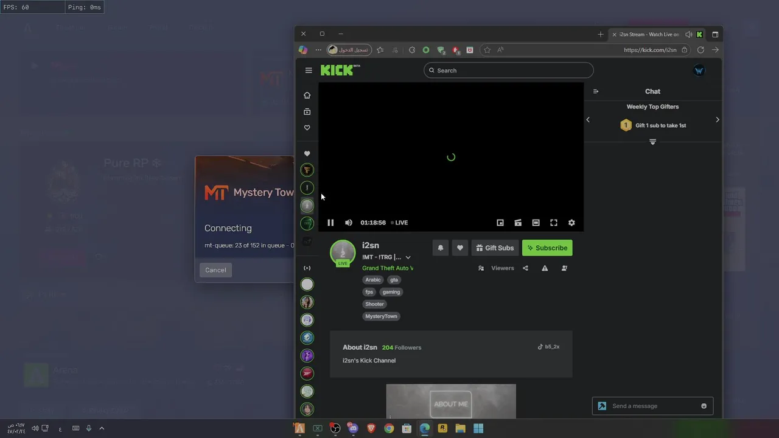Viewport: 779px width, 438px height.
Task: Open the Kick hamburger menu
Action: (309, 71)
